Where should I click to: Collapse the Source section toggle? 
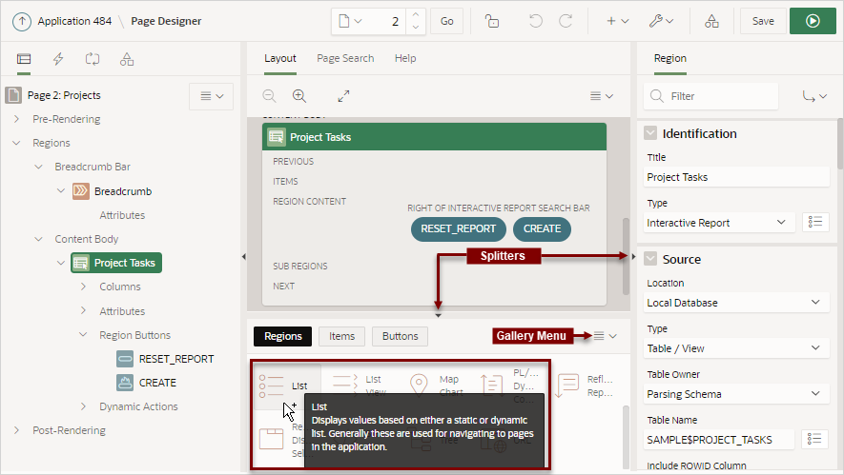tap(650, 259)
